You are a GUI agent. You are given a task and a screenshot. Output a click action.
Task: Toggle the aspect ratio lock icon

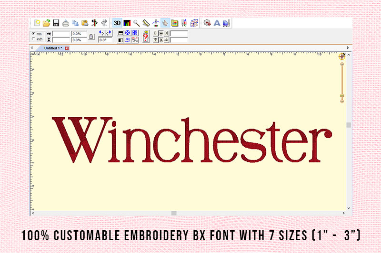[91, 37]
